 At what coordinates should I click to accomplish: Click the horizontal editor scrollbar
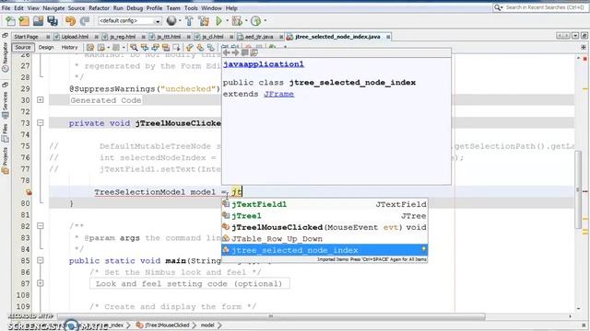click(x=271, y=316)
